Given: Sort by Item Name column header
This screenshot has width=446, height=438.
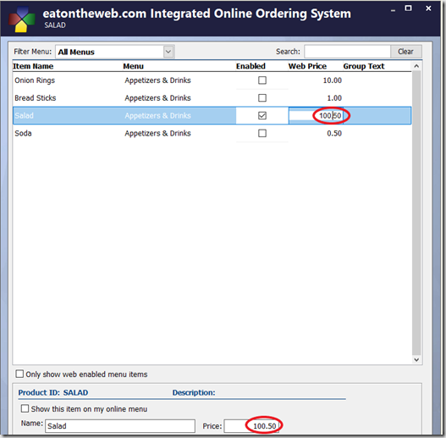Looking at the screenshot, I should pyautogui.click(x=33, y=66).
